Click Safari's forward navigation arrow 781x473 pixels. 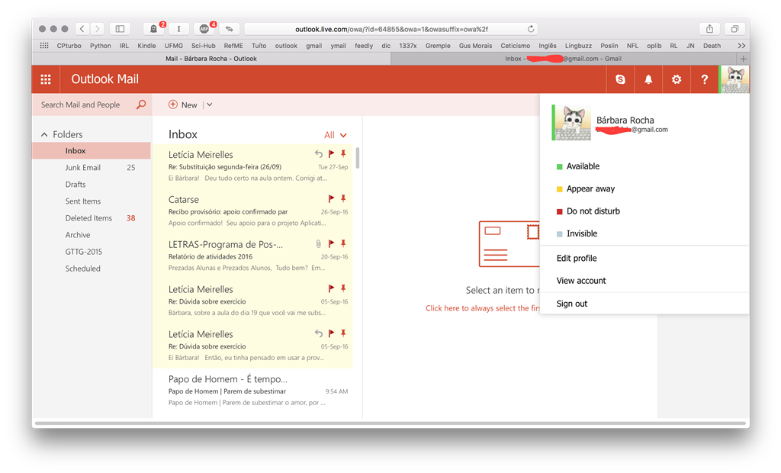98,29
